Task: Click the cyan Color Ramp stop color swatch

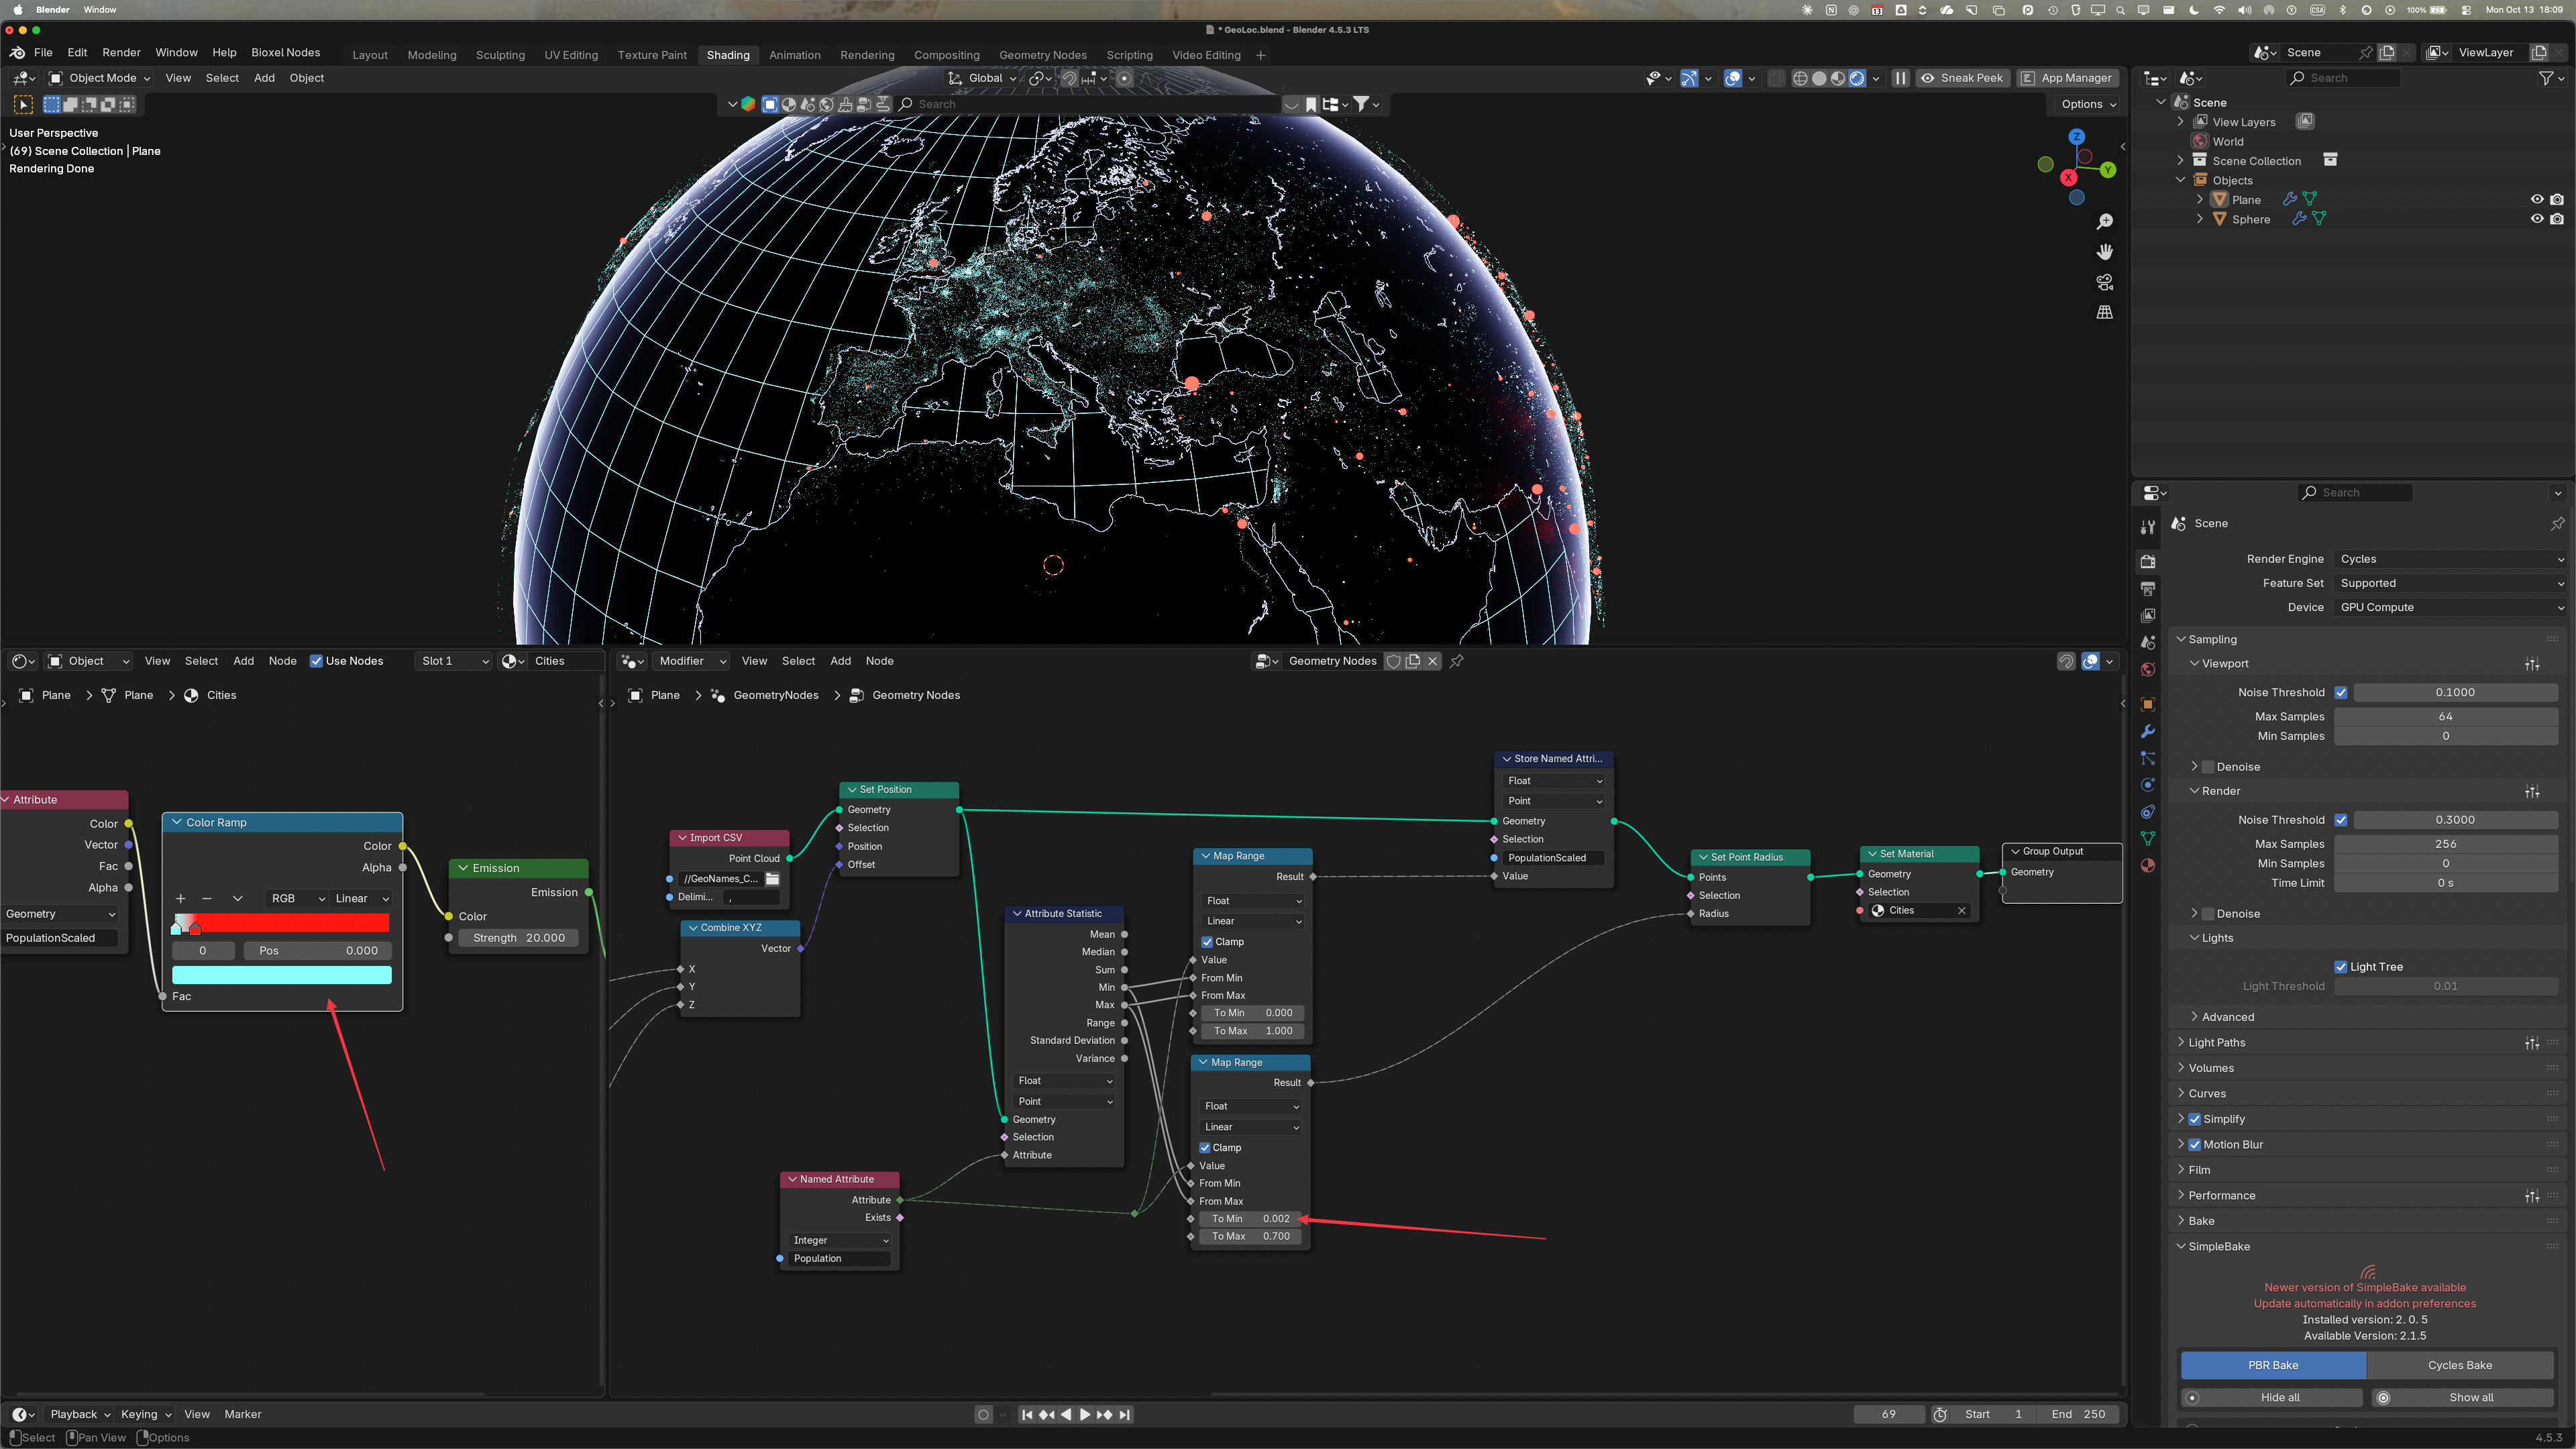Action: point(282,975)
